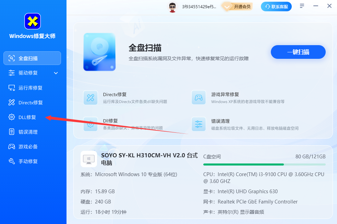Select 手动修复 in the sidebar

coord(32,161)
